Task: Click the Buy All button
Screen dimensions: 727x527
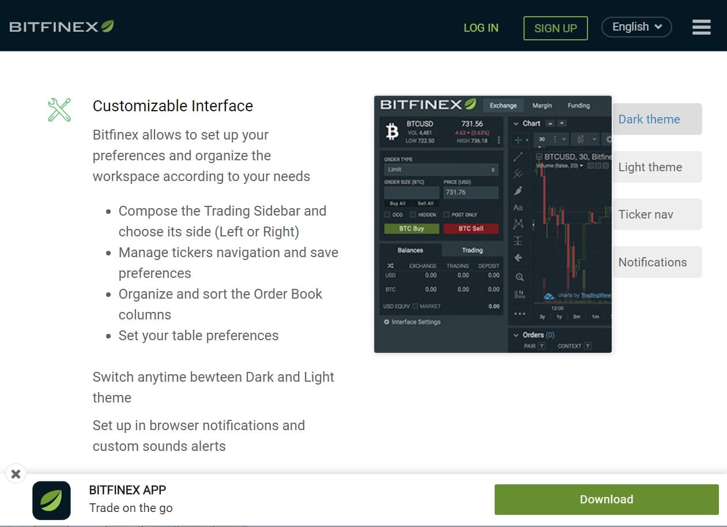Action: tap(398, 204)
